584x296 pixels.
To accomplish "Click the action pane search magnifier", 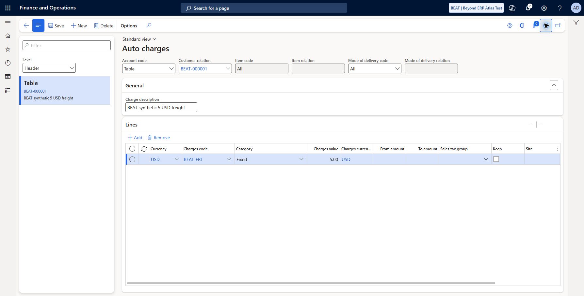I will click(x=149, y=25).
